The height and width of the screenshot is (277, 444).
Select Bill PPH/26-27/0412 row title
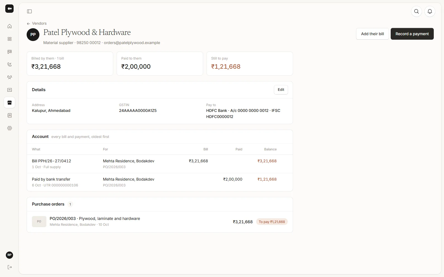pyautogui.click(x=51, y=161)
